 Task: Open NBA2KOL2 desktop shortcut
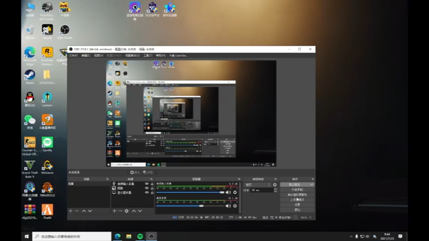(x=47, y=190)
